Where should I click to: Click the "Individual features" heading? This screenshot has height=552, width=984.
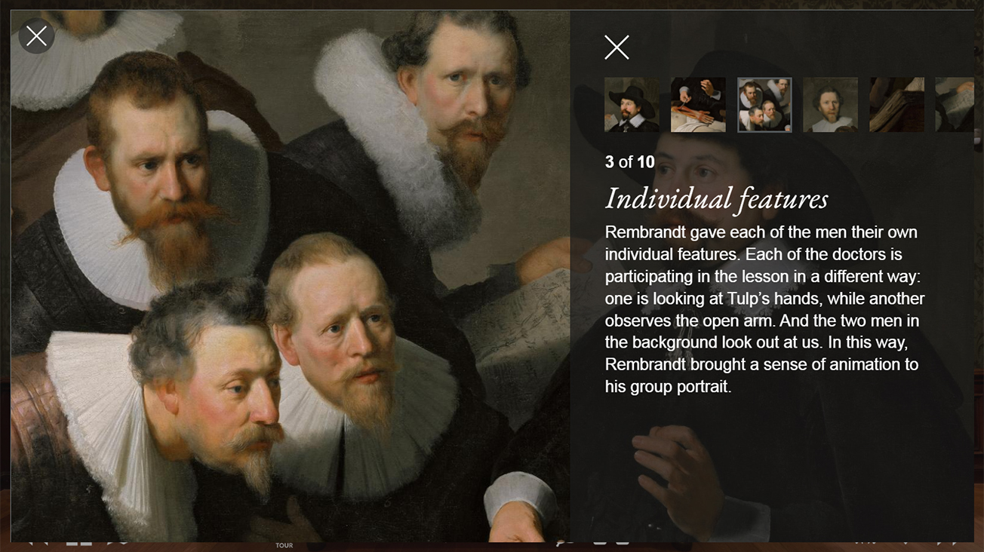click(x=717, y=199)
